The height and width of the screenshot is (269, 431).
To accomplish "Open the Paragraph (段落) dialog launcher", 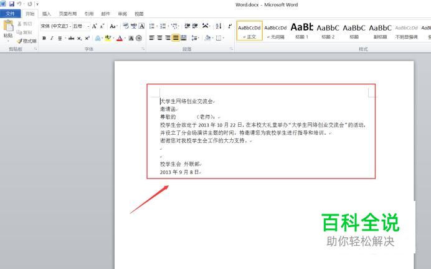I will tap(232, 49).
